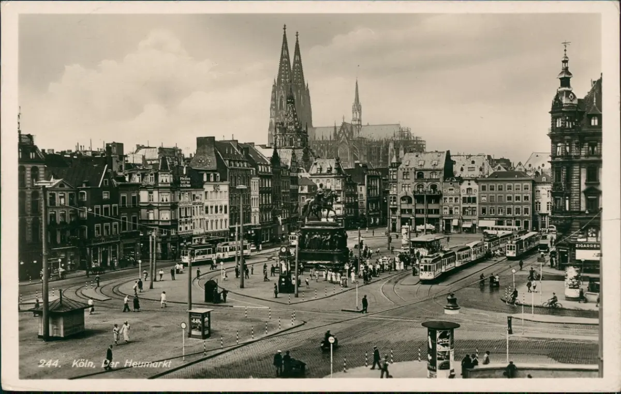Viewport: 621px width, 394px height.
Task: Click the two white-dressed pedestrians at left
Action: pos(121,332)
